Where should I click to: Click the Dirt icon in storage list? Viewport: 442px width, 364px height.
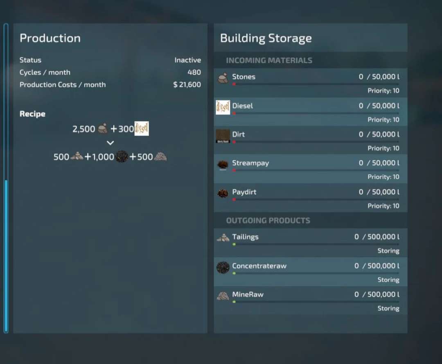223,136
